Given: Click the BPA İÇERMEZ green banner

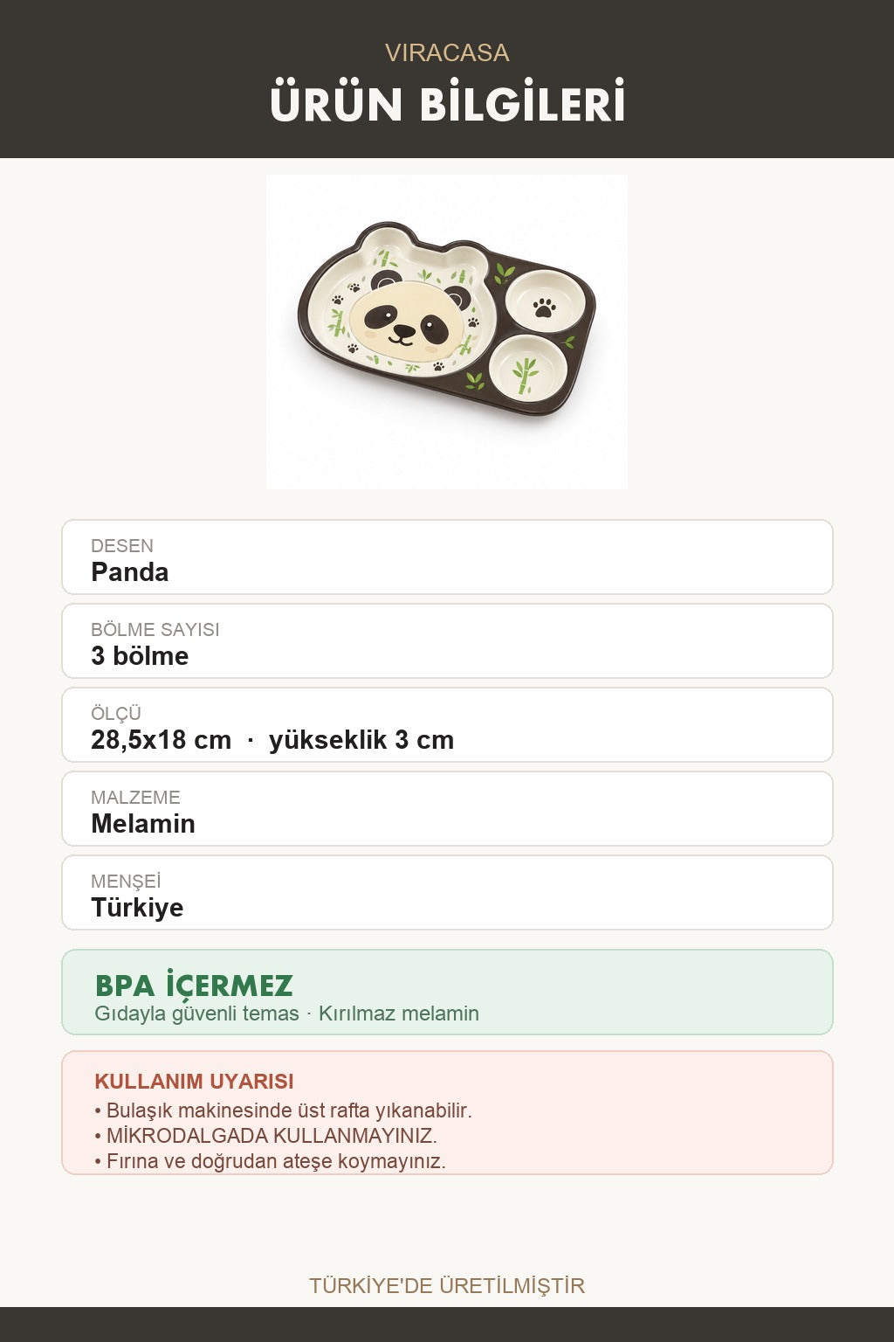Looking at the screenshot, I should [447, 993].
